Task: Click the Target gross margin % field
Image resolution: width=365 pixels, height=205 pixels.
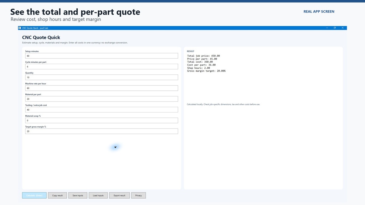Action: pyautogui.click(x=102, y=131)
